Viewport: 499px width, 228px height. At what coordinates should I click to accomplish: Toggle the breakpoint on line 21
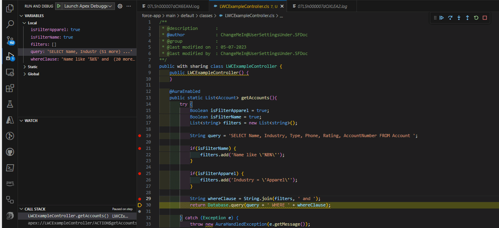click(x=140, y=148)
